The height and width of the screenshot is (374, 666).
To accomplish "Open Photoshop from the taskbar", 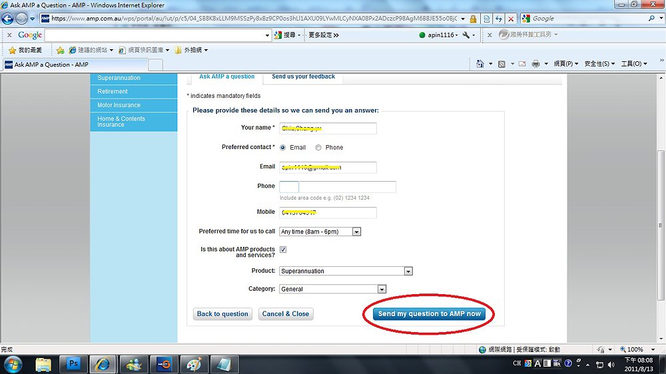I will [x=73, y=364].
